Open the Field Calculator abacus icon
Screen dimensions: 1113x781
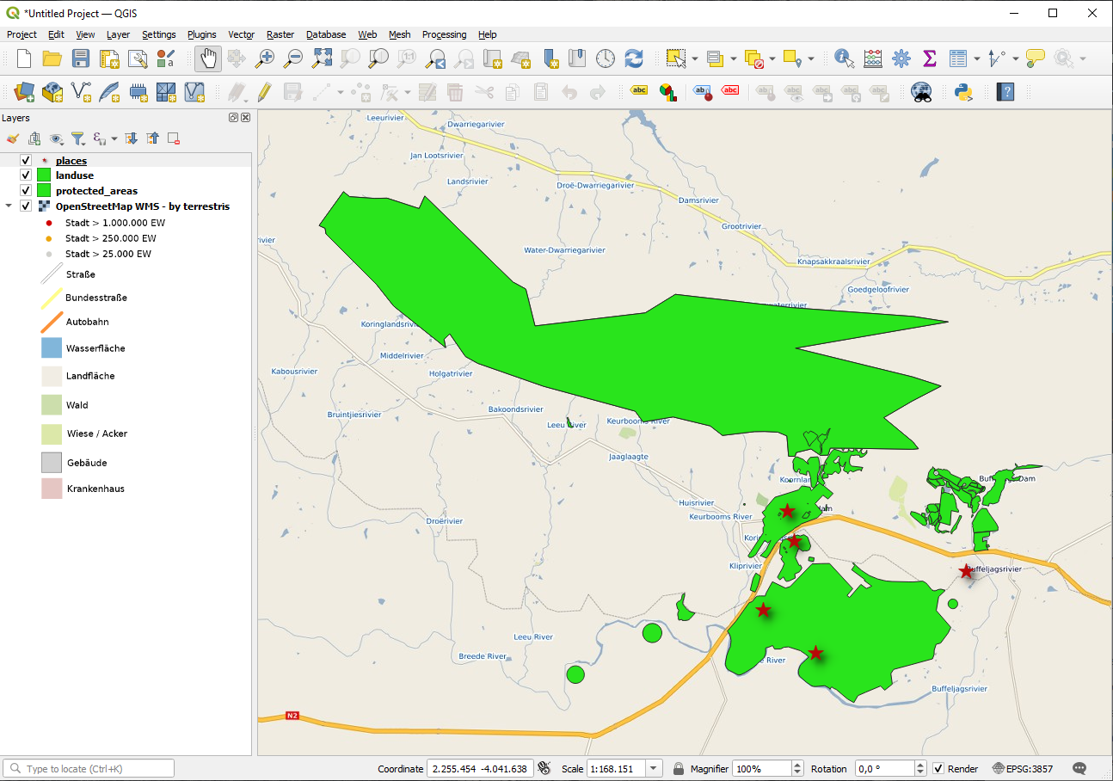pos(872,58)
